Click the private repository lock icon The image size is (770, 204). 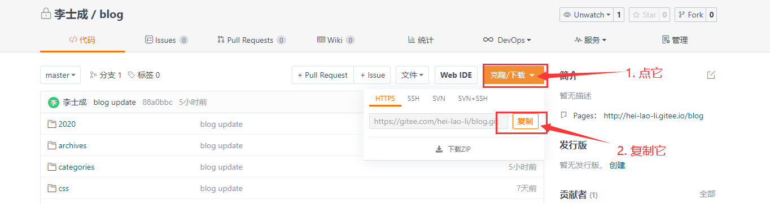pyautogui.click(x=46, y=15)
